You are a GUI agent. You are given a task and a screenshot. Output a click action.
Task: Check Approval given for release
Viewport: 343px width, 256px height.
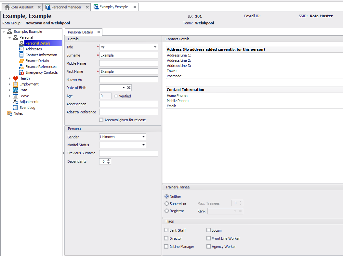tap(101, 120)
